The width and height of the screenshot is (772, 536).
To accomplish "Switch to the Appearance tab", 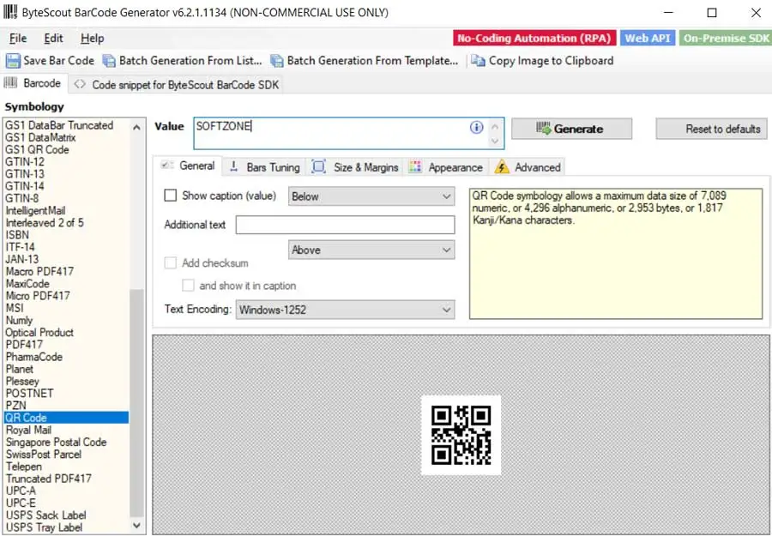I will click(x=447, y=167).
